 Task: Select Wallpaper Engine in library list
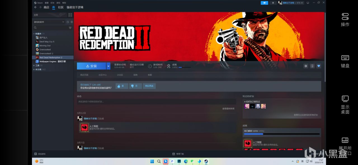point(53,61)
